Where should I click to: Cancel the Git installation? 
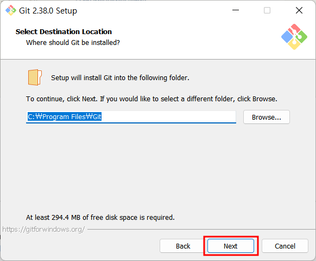(x=285, y=246)
